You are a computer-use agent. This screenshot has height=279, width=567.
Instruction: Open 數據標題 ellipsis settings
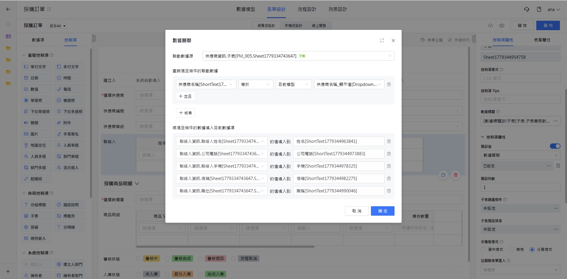[555, 121]
